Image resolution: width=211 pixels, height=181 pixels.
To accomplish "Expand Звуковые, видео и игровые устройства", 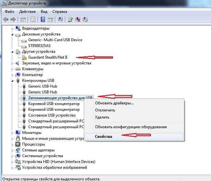I will coord(12,63).
